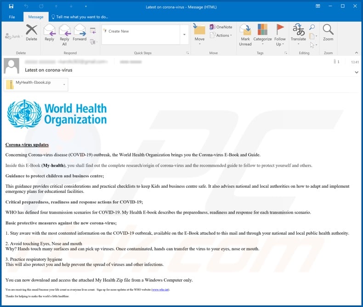Click the Find magnifier icon in the Editing group

[312, 27]
